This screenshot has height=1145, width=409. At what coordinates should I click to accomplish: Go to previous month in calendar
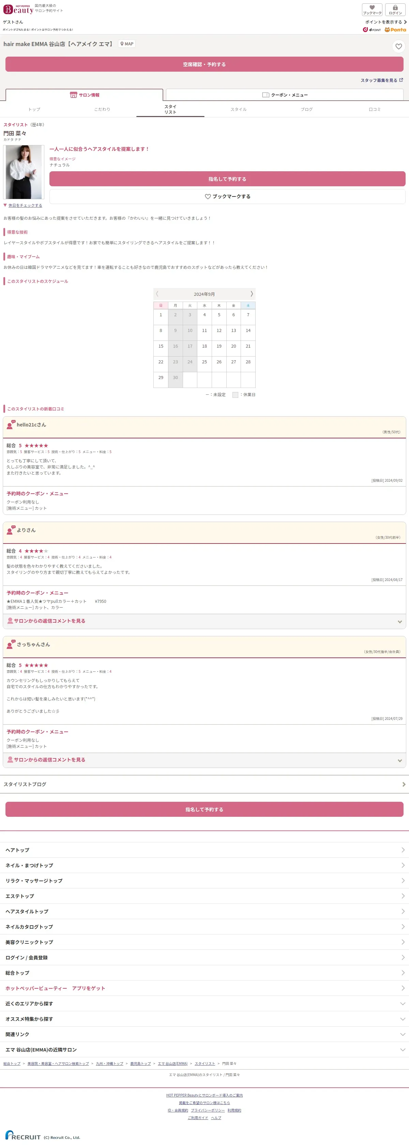click(x=157, y=294)
